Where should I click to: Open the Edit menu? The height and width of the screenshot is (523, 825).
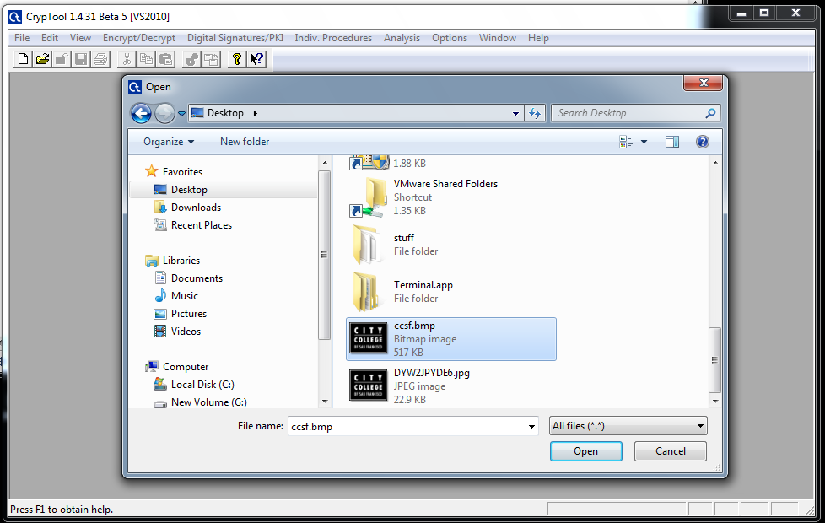(50, 38)
